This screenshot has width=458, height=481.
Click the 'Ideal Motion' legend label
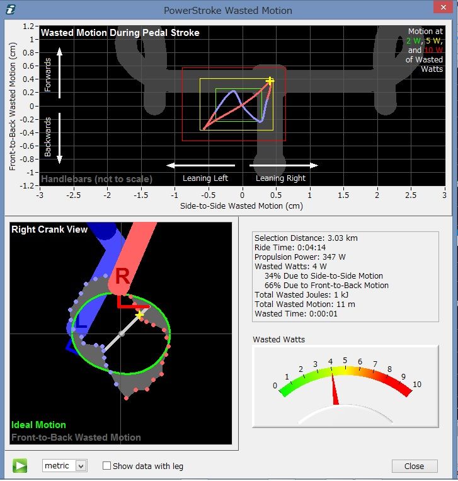click(x=38, y=425)
